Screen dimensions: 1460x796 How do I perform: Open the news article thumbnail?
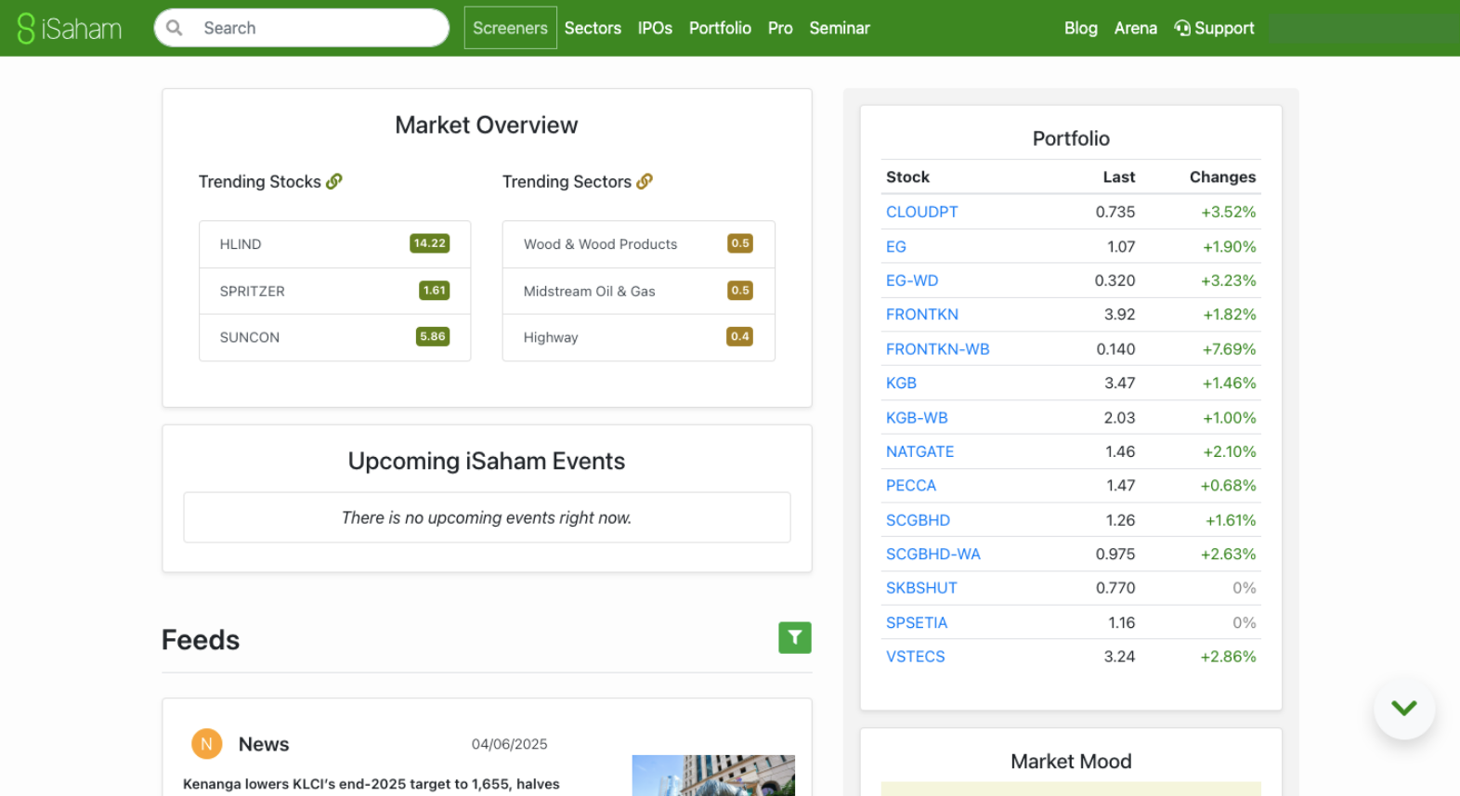coord(713,776)
